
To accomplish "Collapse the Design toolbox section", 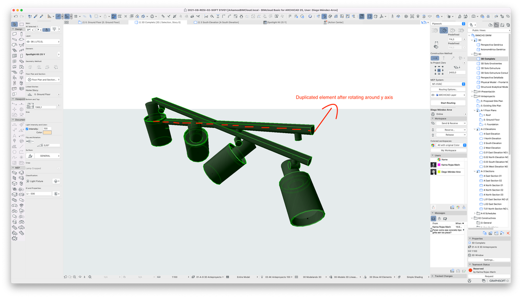I will point(13,29).
